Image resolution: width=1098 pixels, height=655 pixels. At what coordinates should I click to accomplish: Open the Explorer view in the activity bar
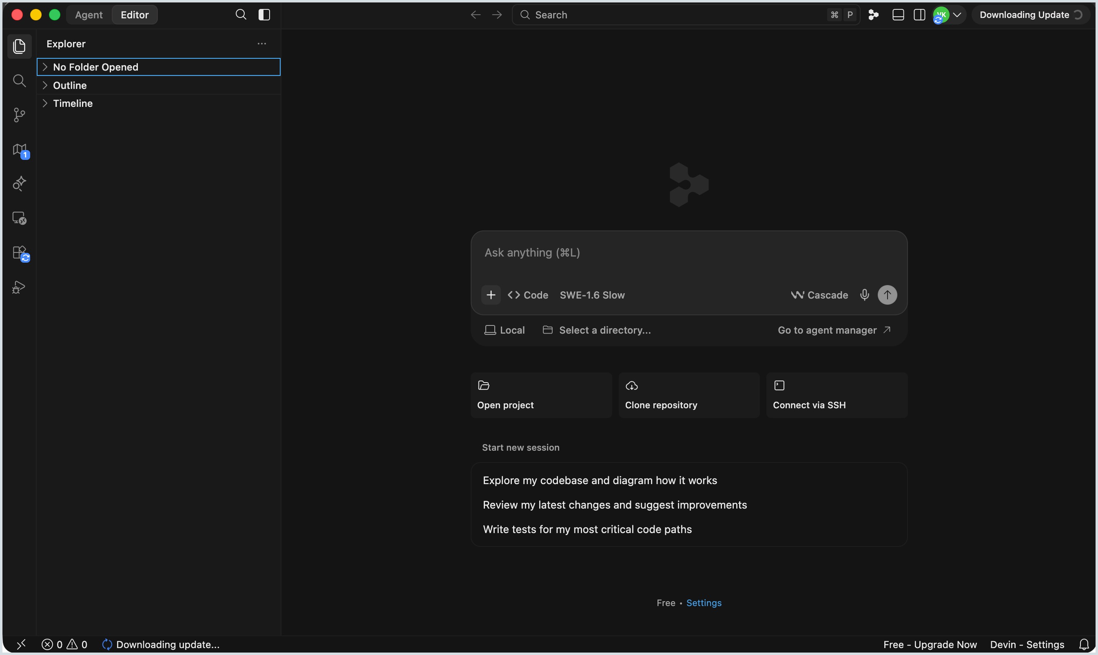click(19, 46)
